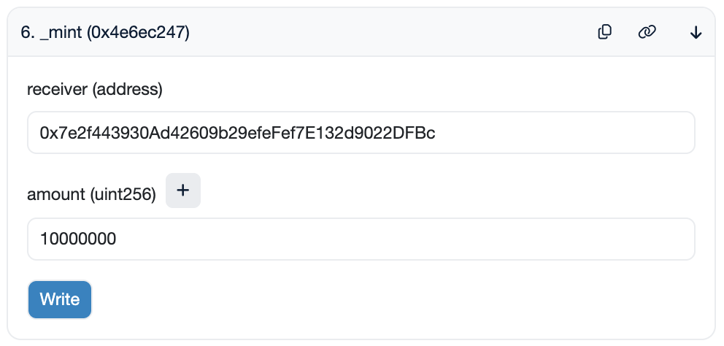The image size is (724, 346).
Task: Focus the amount uint256 input field
Action: coord(361,239)
